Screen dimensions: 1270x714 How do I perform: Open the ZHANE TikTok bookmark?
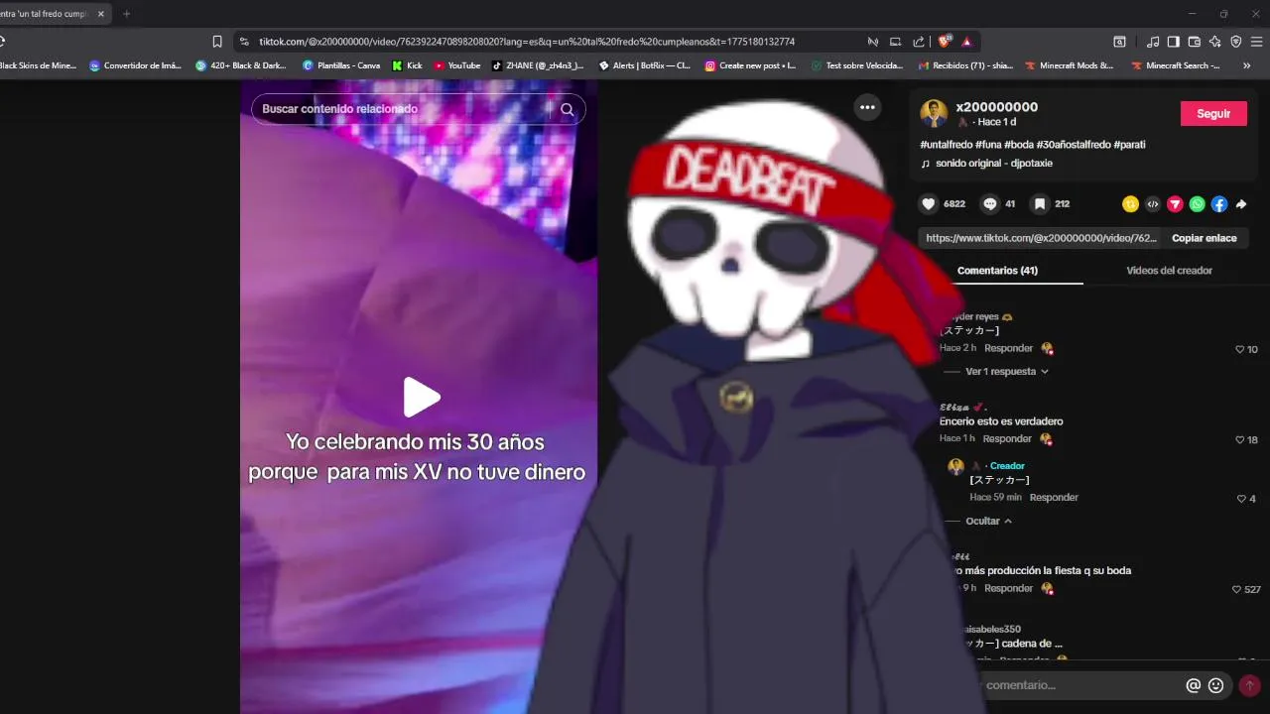[x=539, y=65]
